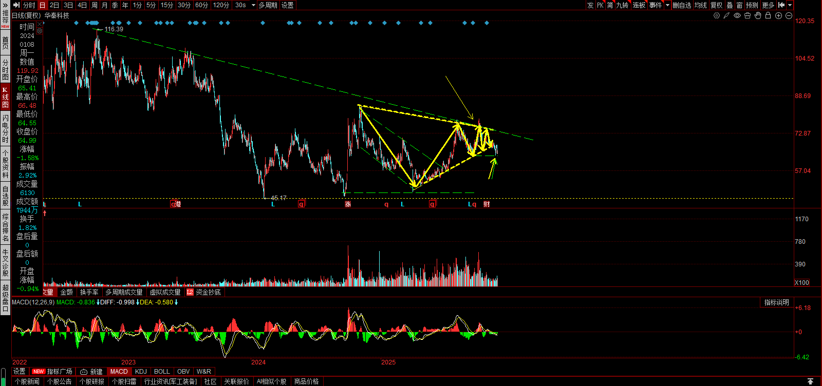Screen dimensions: 822x386
Task: Open the info panel small gear icon
Action: [x=40, y=31]
